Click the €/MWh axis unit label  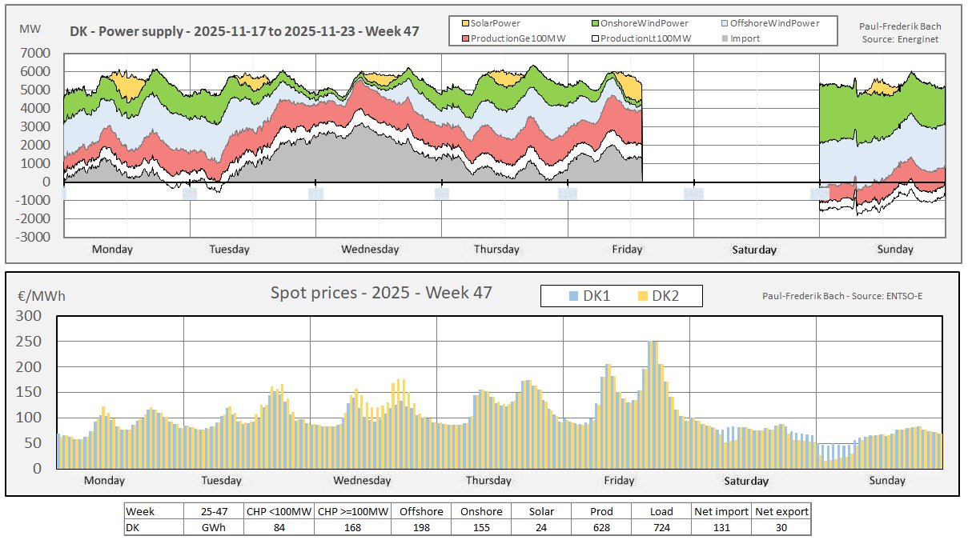point(42,297)
